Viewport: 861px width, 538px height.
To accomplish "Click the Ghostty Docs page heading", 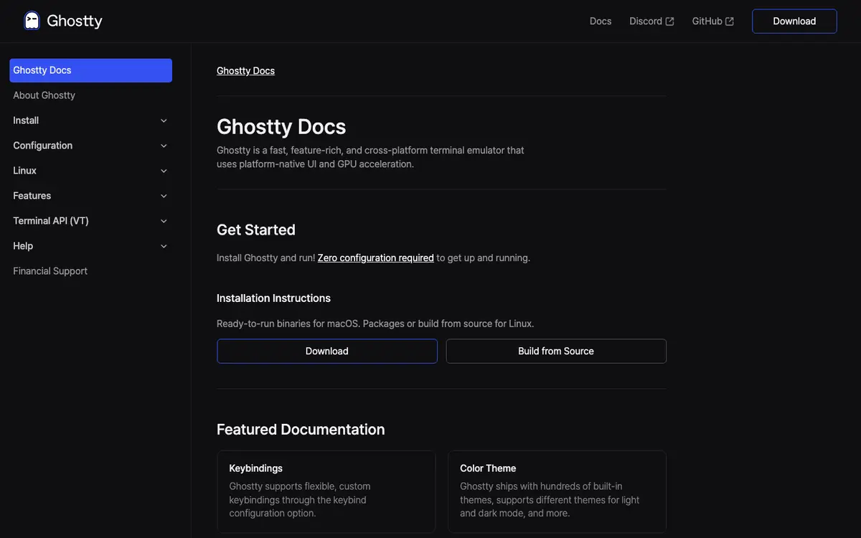I will 281,126.
